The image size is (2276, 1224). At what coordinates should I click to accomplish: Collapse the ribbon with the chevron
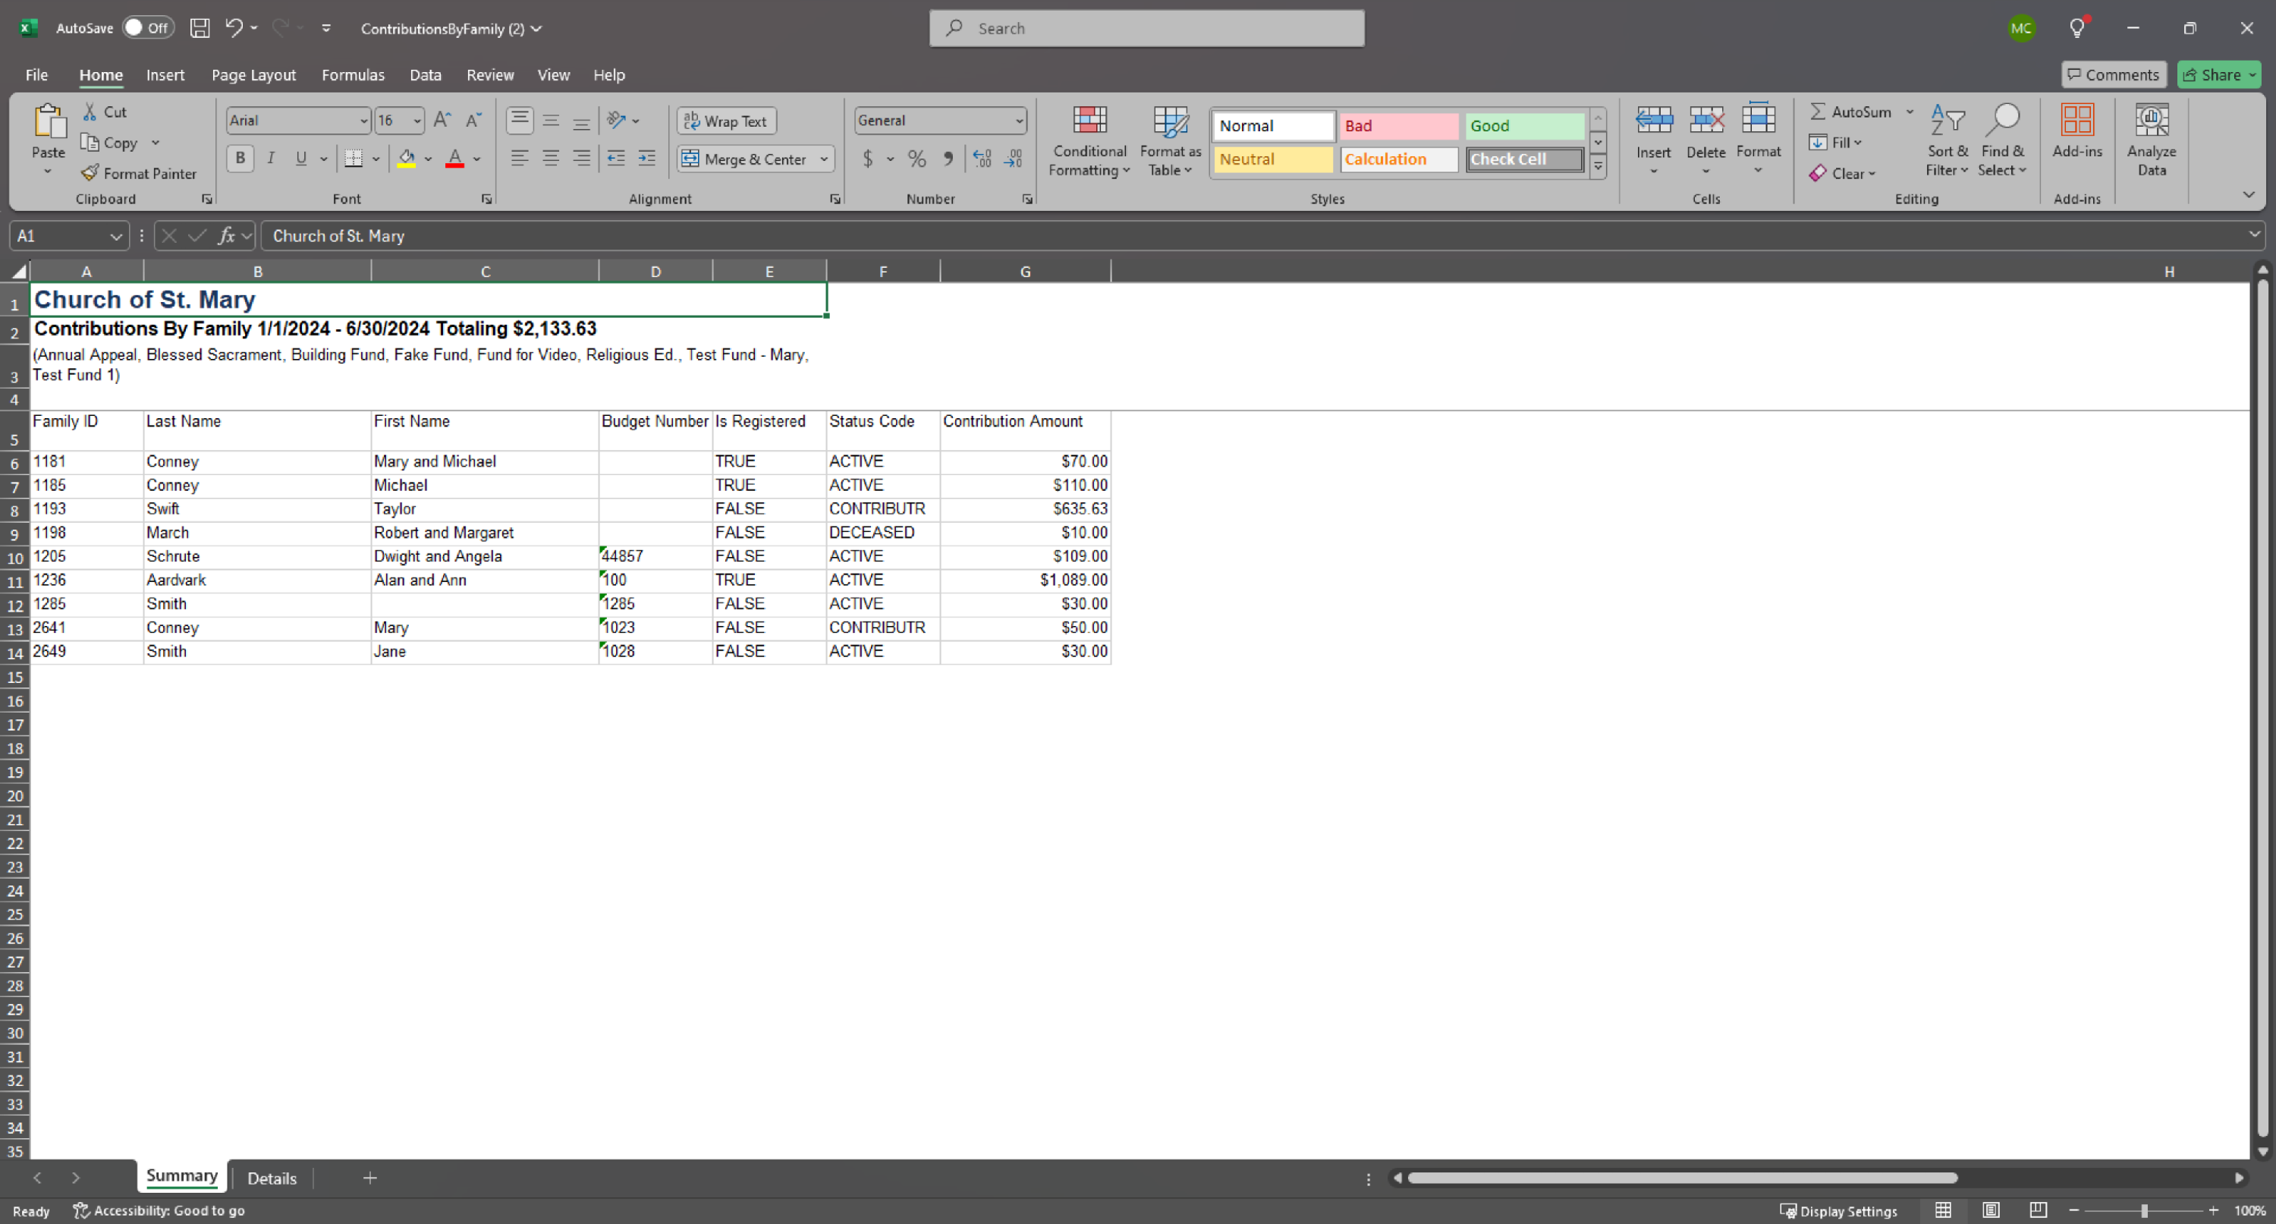tap(2248, 194)
